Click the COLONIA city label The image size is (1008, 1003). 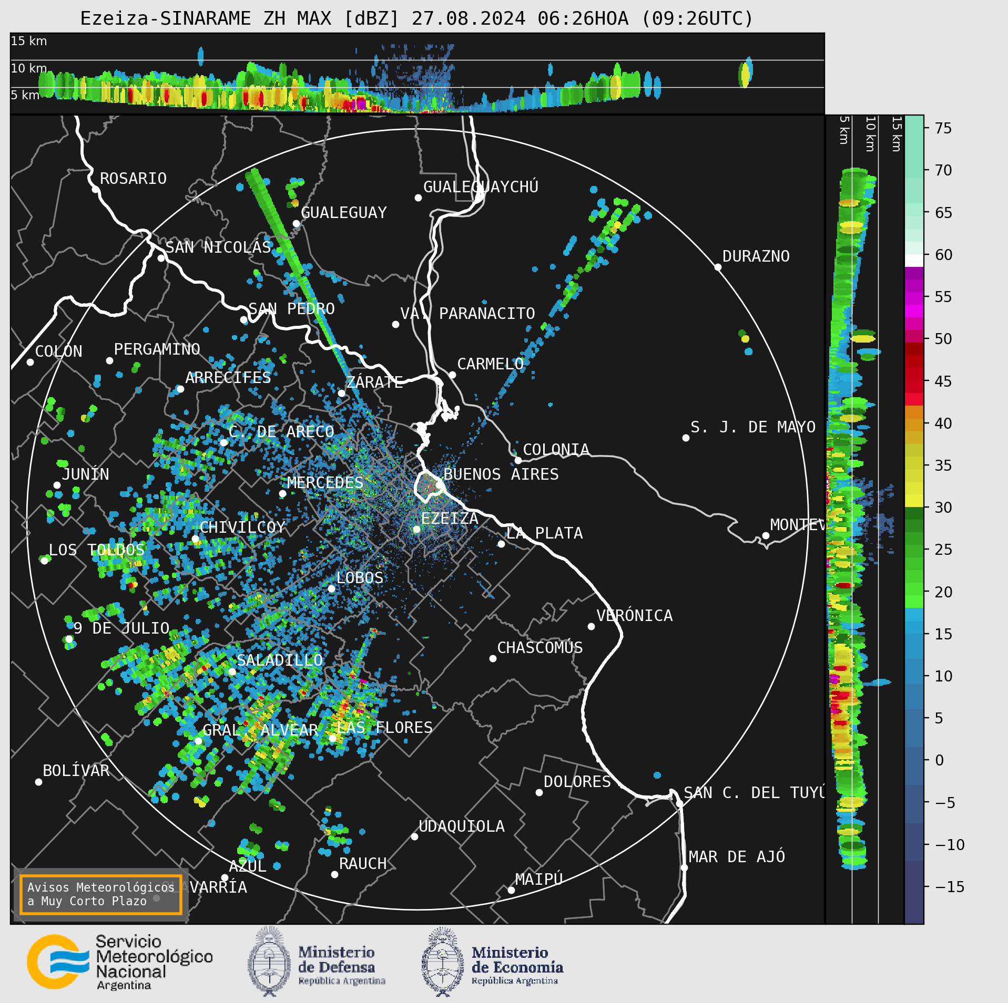[556, 450]
